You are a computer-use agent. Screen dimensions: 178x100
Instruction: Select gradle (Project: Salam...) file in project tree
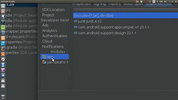click(x=22, y=15)
